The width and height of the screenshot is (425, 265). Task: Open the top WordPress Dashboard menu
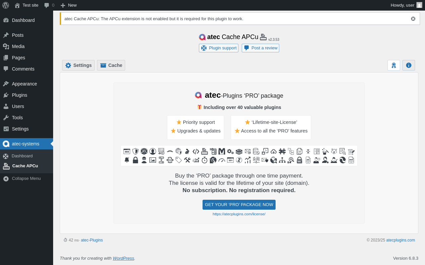click(x=27, y=20)
